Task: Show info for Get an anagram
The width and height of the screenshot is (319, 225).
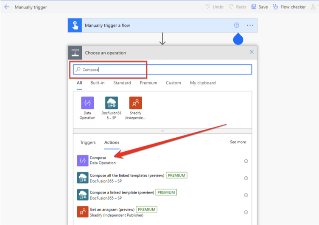Action: pos(246,212)
